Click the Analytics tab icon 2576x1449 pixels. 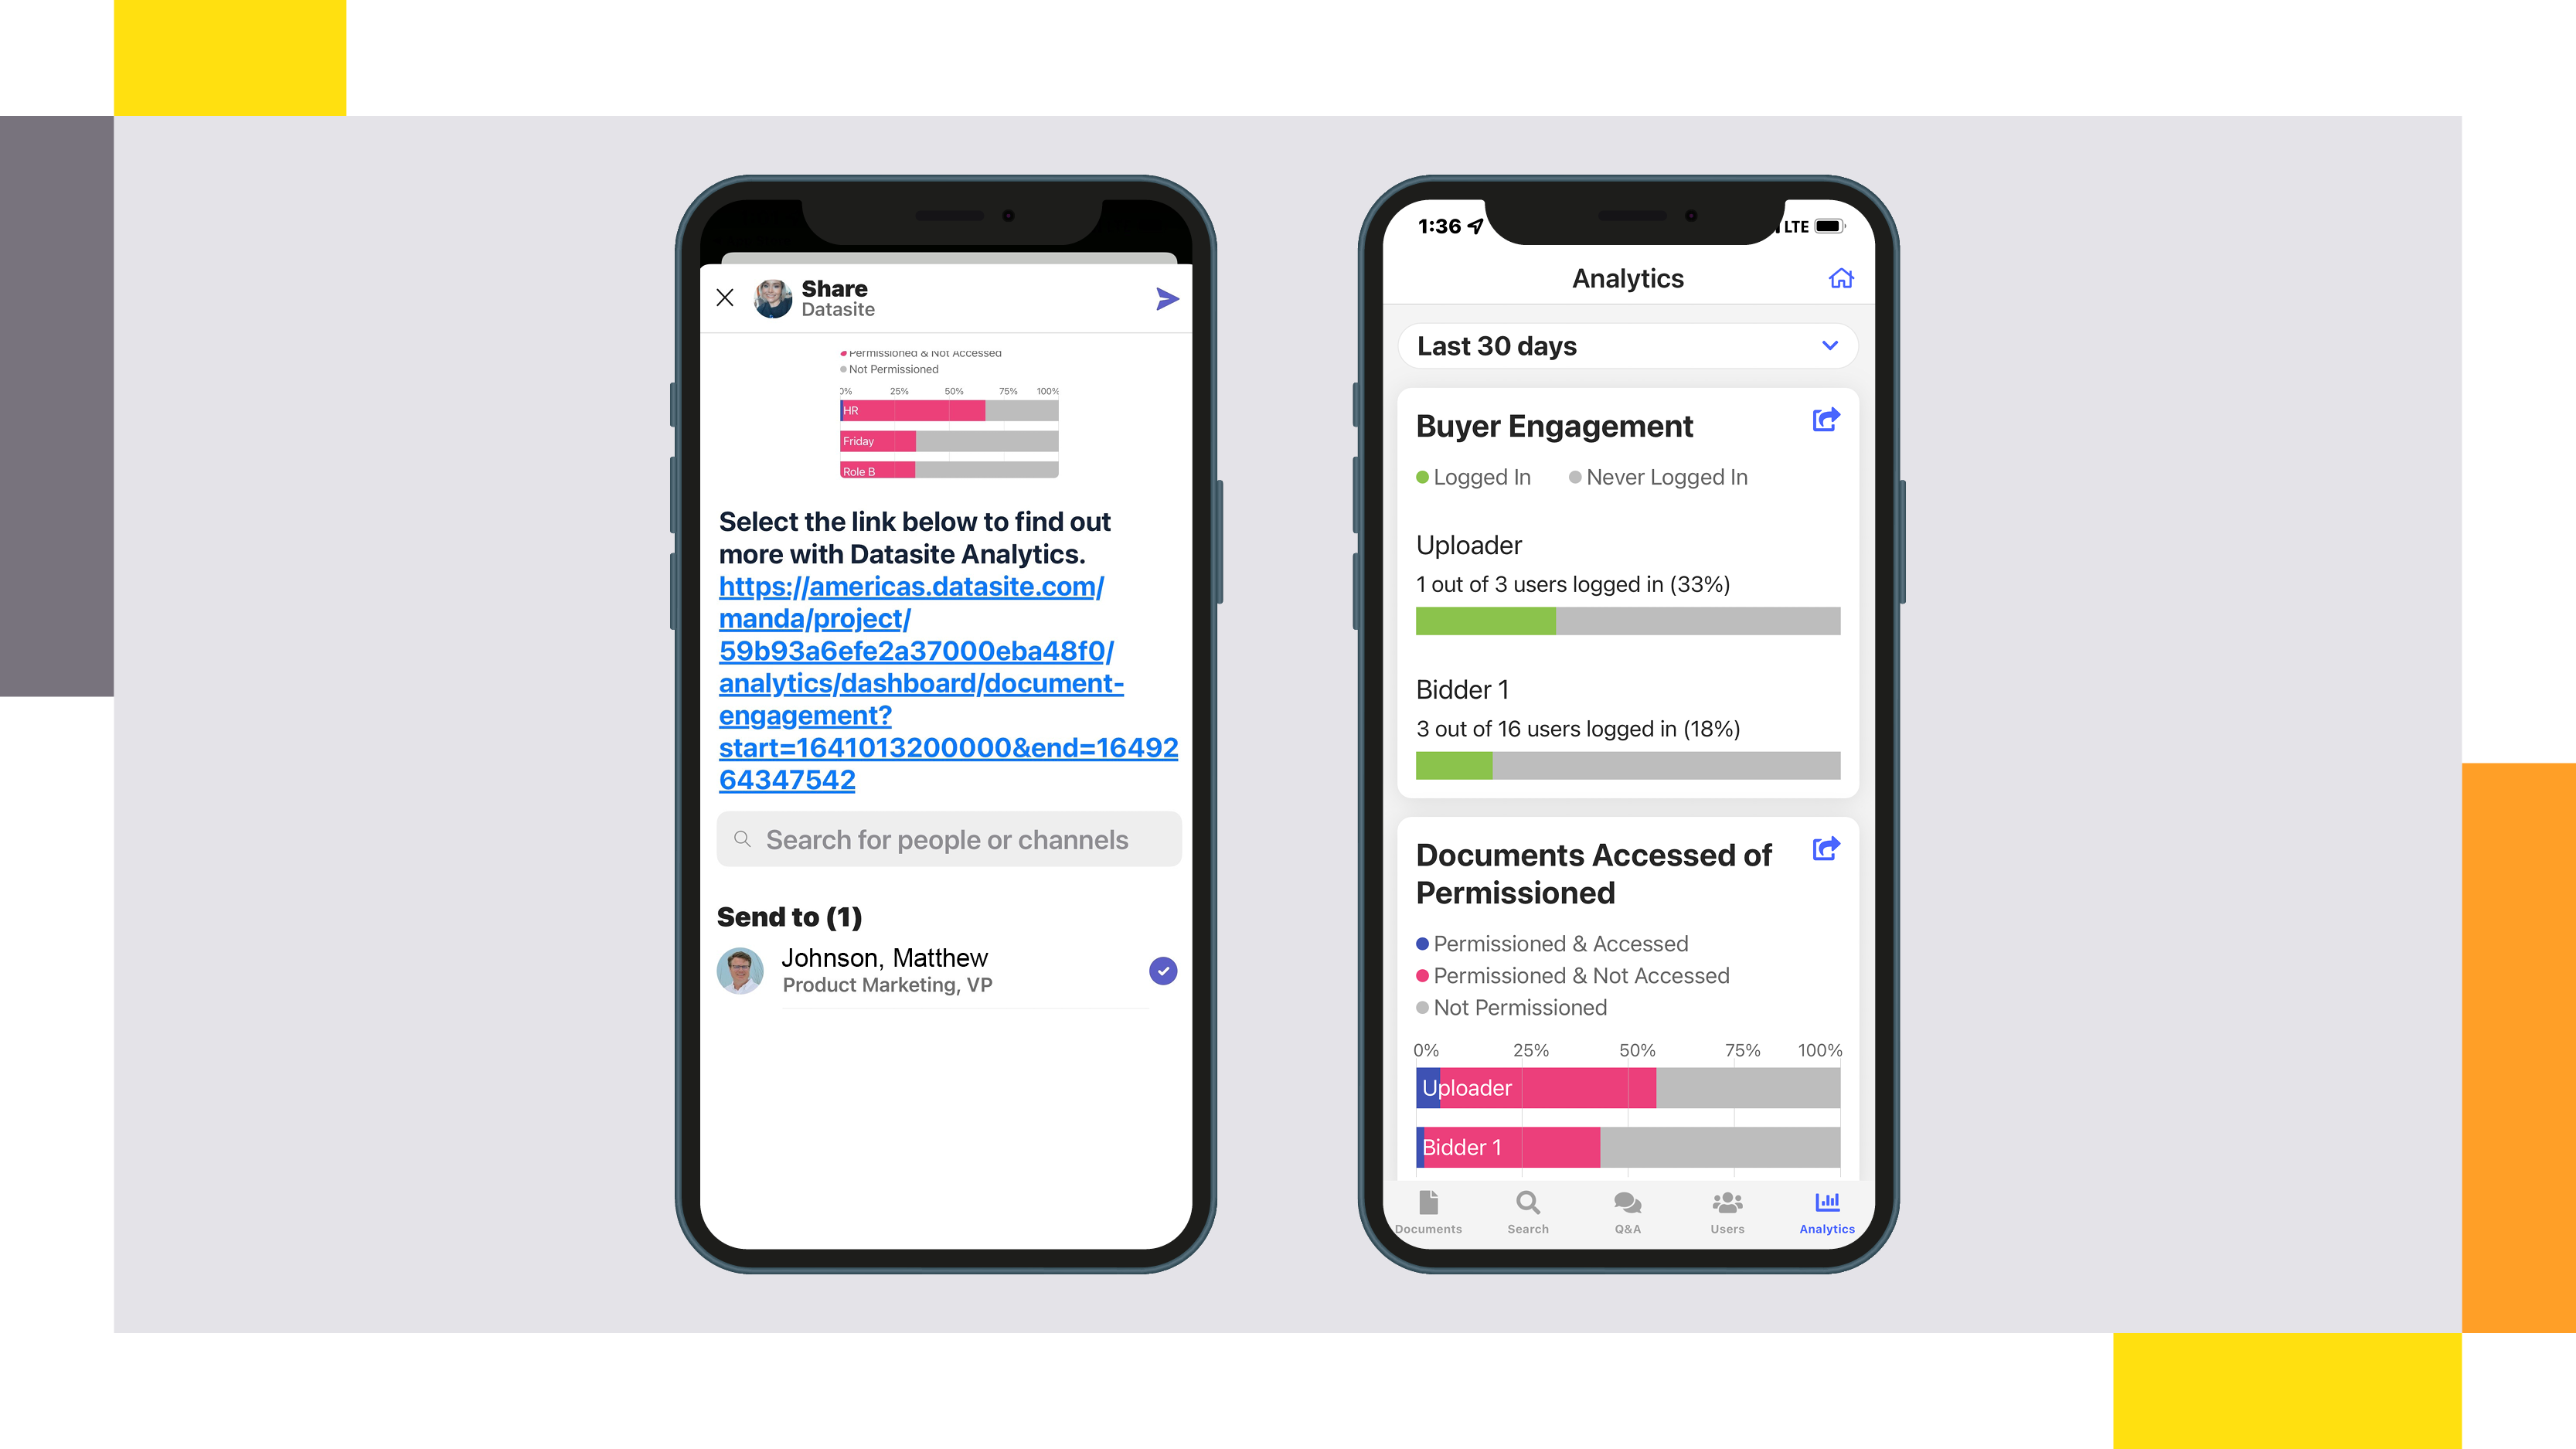click(x=1824, y=1209)
